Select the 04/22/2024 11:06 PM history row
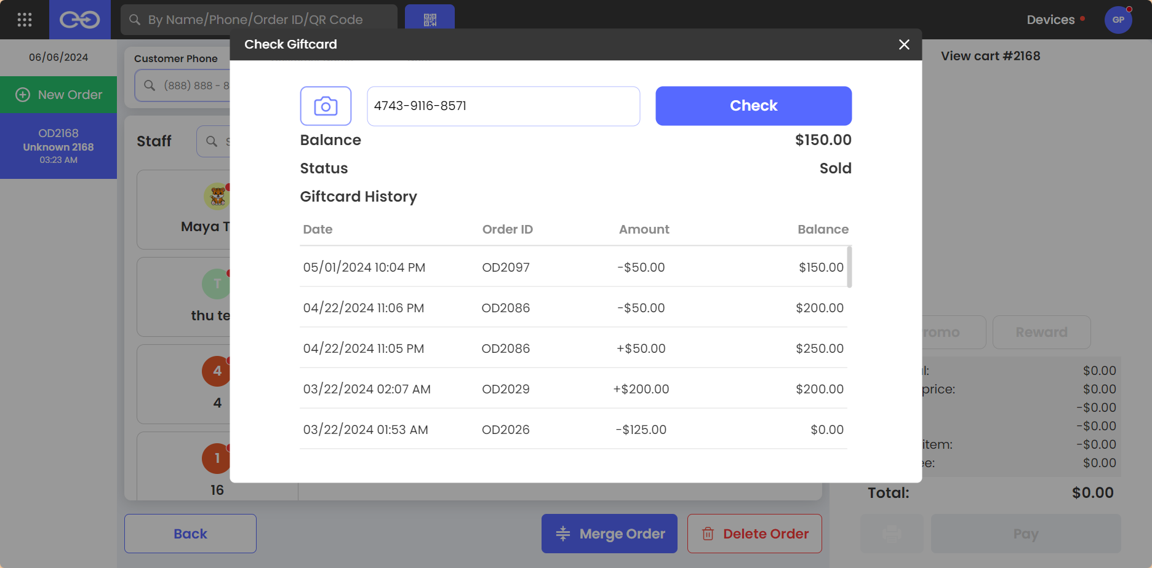The width and height of the screenshot is (1152, 568). pyautogui.click(x=574, y=307)
